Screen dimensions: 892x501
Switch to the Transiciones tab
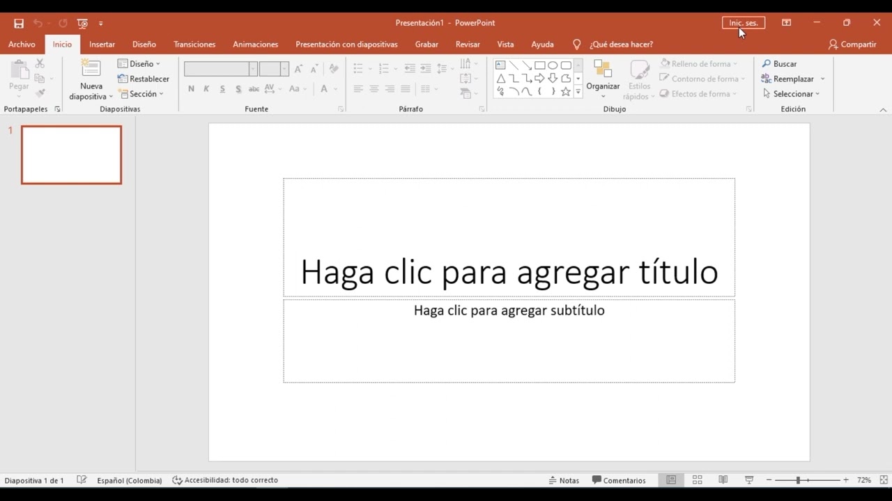(194, 44)
